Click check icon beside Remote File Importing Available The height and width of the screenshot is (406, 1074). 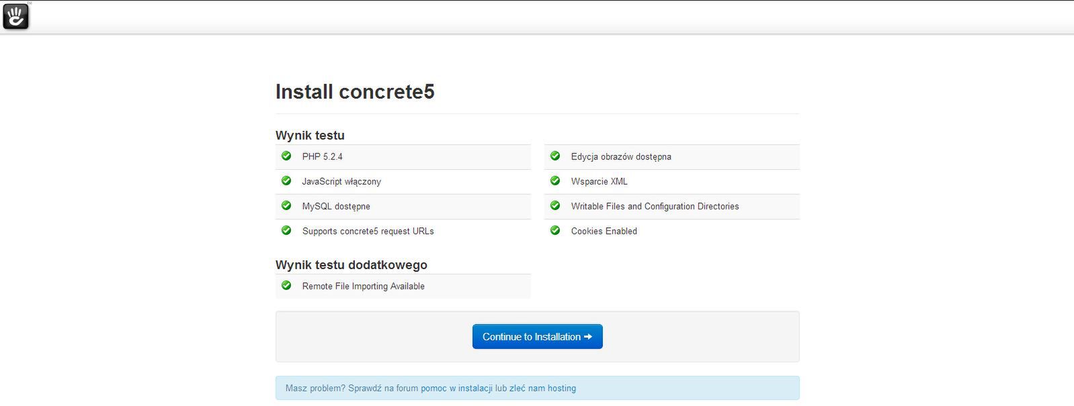click(x=286, y=285)
